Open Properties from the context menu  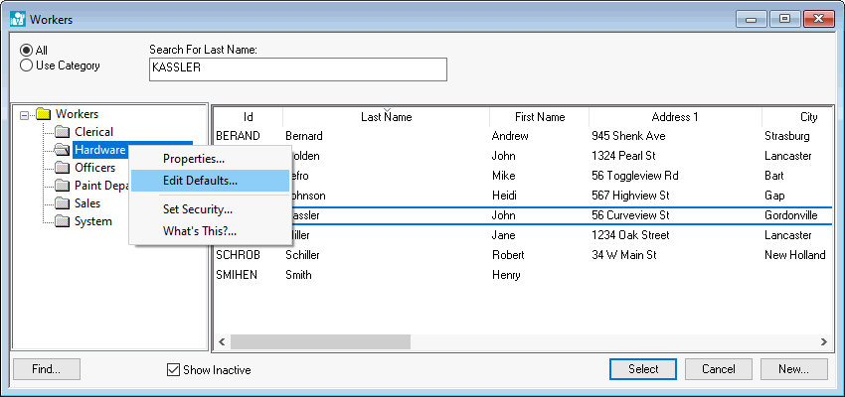[x=194, y=159]
